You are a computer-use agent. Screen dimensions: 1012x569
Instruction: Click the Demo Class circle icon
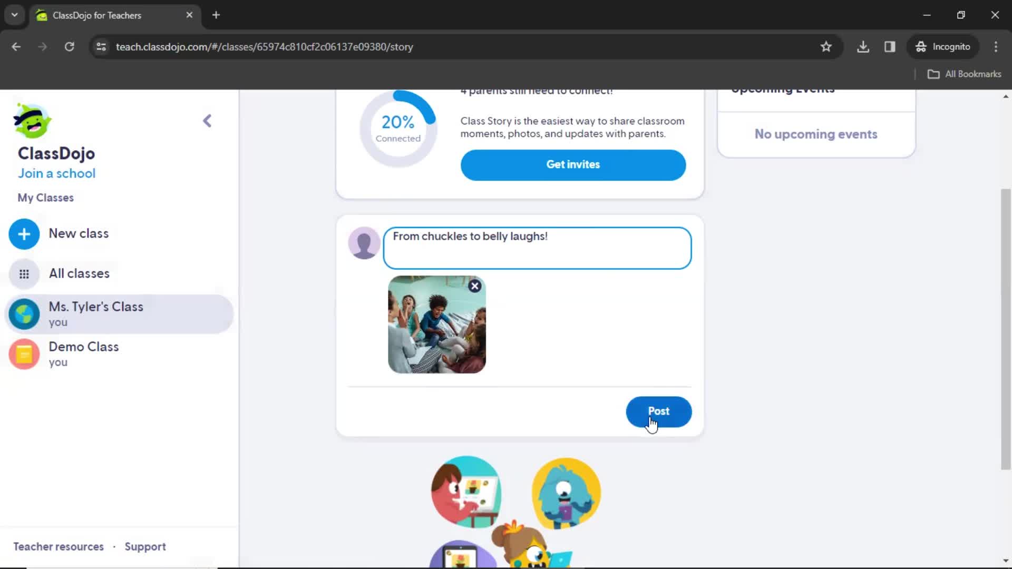coord(24,354)
